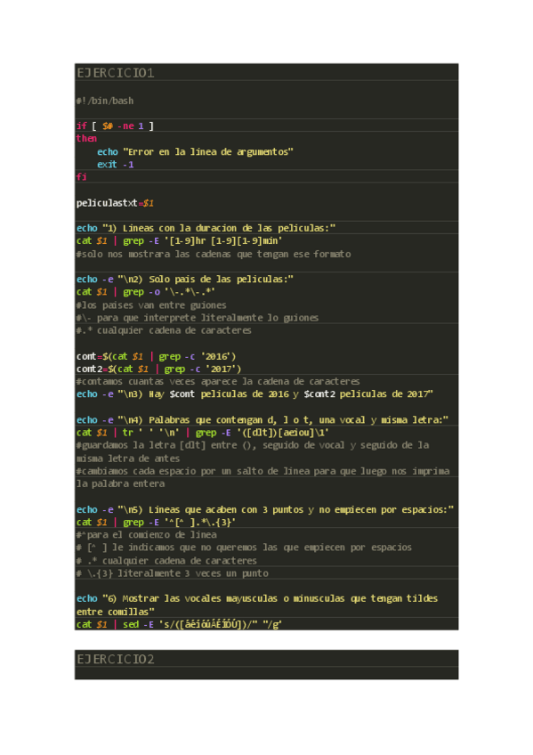
Task: Click the red 'then' keyword
Action: tap(86, 139)
